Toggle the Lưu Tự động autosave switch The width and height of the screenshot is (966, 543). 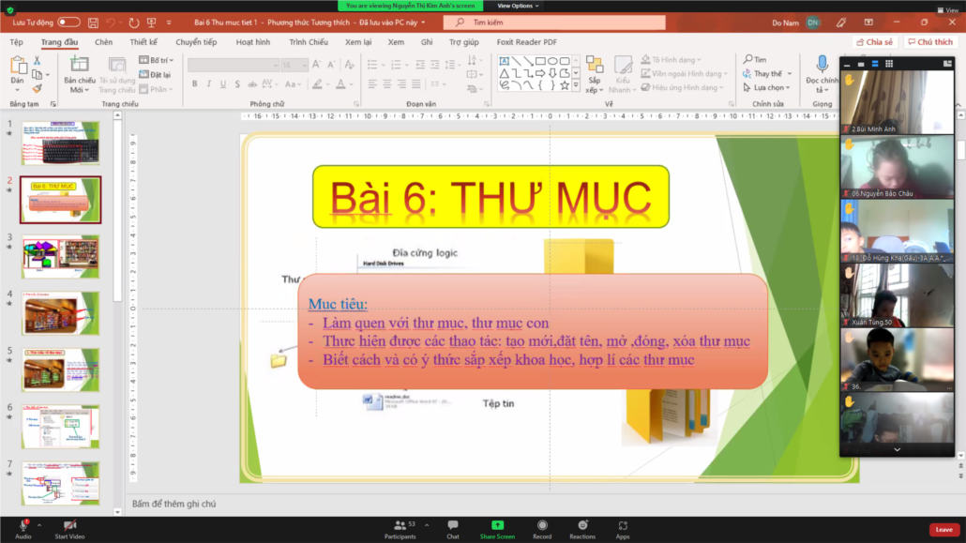point(68,22)
